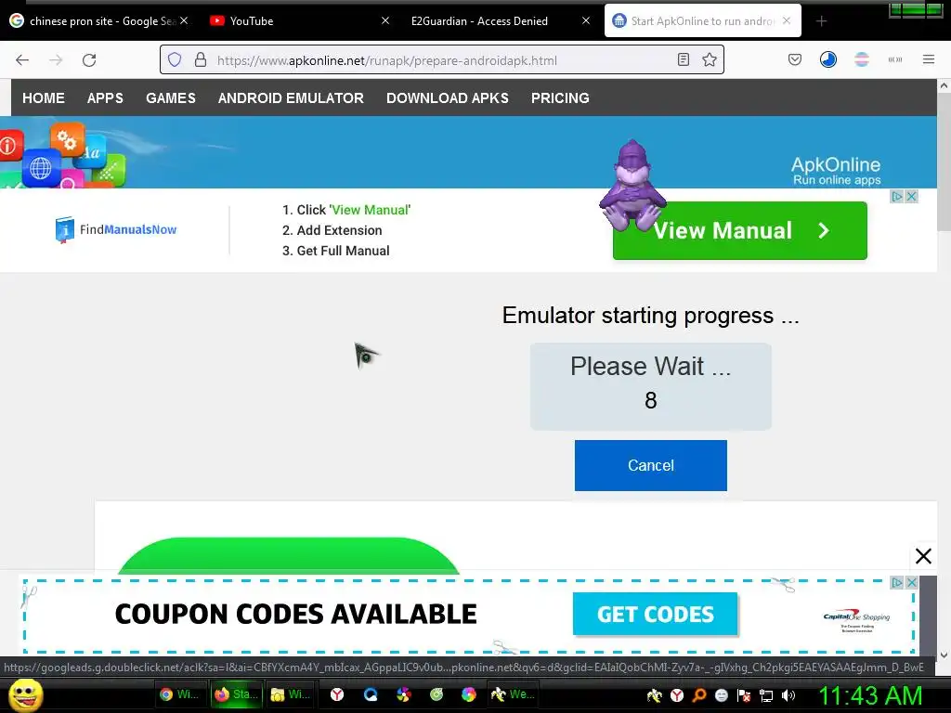This screenshot has width=951, height=713.
Task: Open the Firefox hamburger menu
Action: (x=928, y=59)
